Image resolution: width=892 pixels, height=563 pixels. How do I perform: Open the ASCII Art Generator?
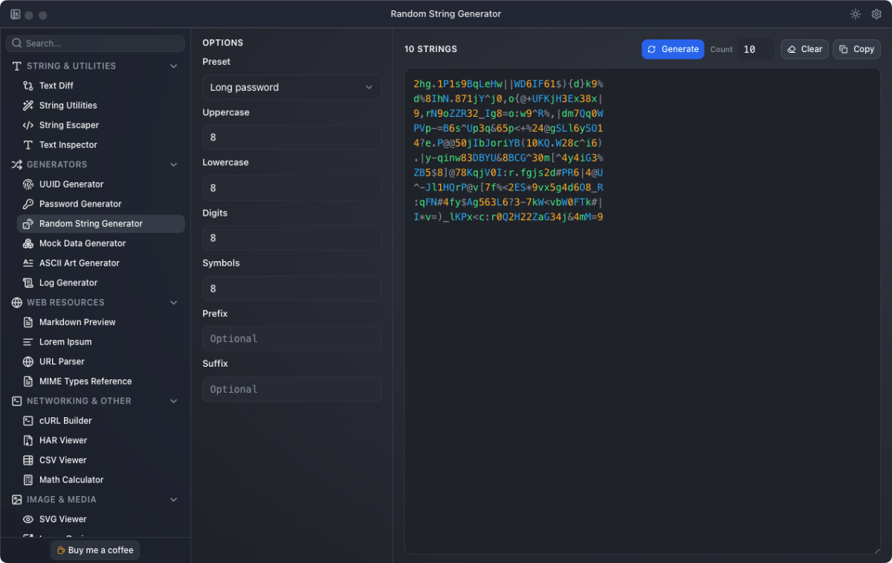80,263
